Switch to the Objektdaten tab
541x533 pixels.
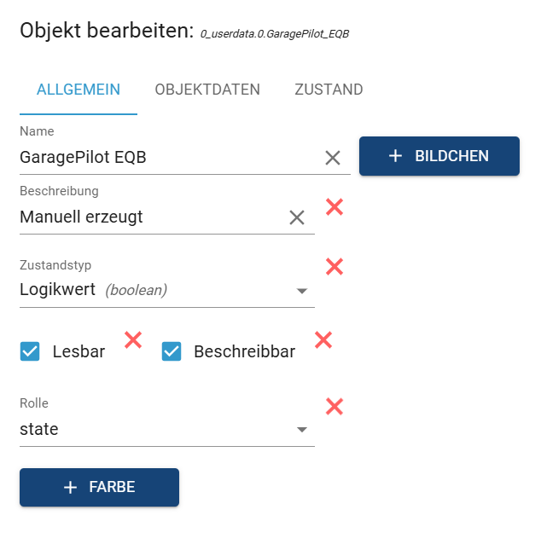[207, 90]
